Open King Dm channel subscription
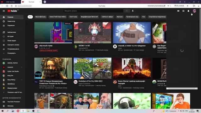Screen dimensions: 201x113 click(x=12, y=76)
